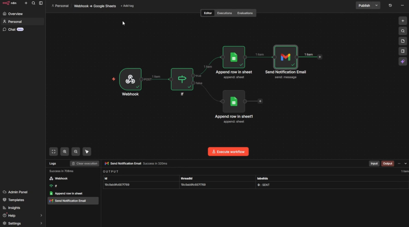Fit the workflow to view
Screen dimensions: 409x227
pos(54,152)
